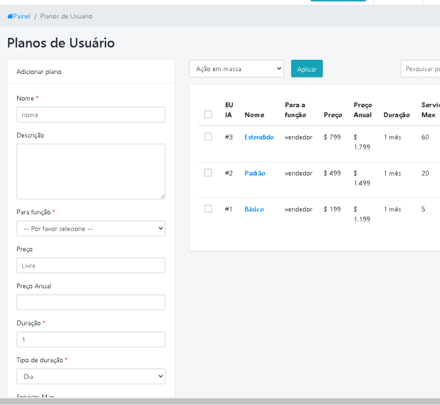Viewport: 440px width, 405px height.
Task: Open the Ação em massa dropdown
Action: [x=236, y=69]
